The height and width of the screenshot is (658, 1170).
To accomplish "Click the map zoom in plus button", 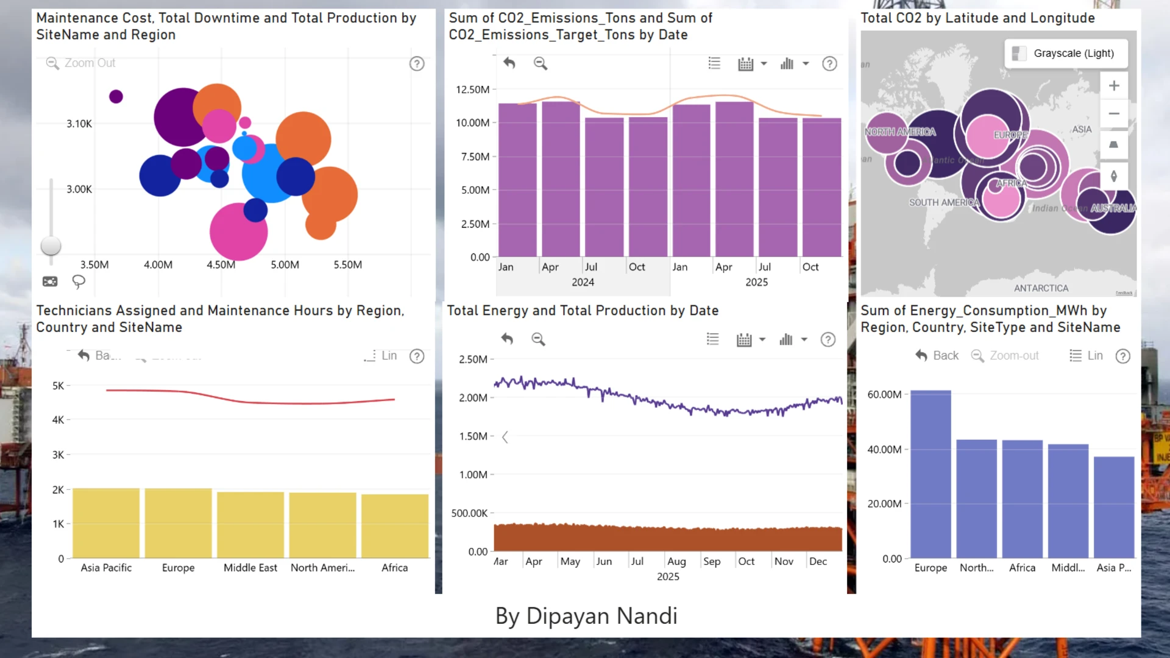I will [x=1114, y=86].
